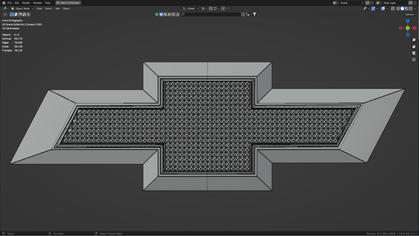This screenshot has height=236, width=419.
Task: Create a new scene with the copy icon
Action: pos(367,3)
